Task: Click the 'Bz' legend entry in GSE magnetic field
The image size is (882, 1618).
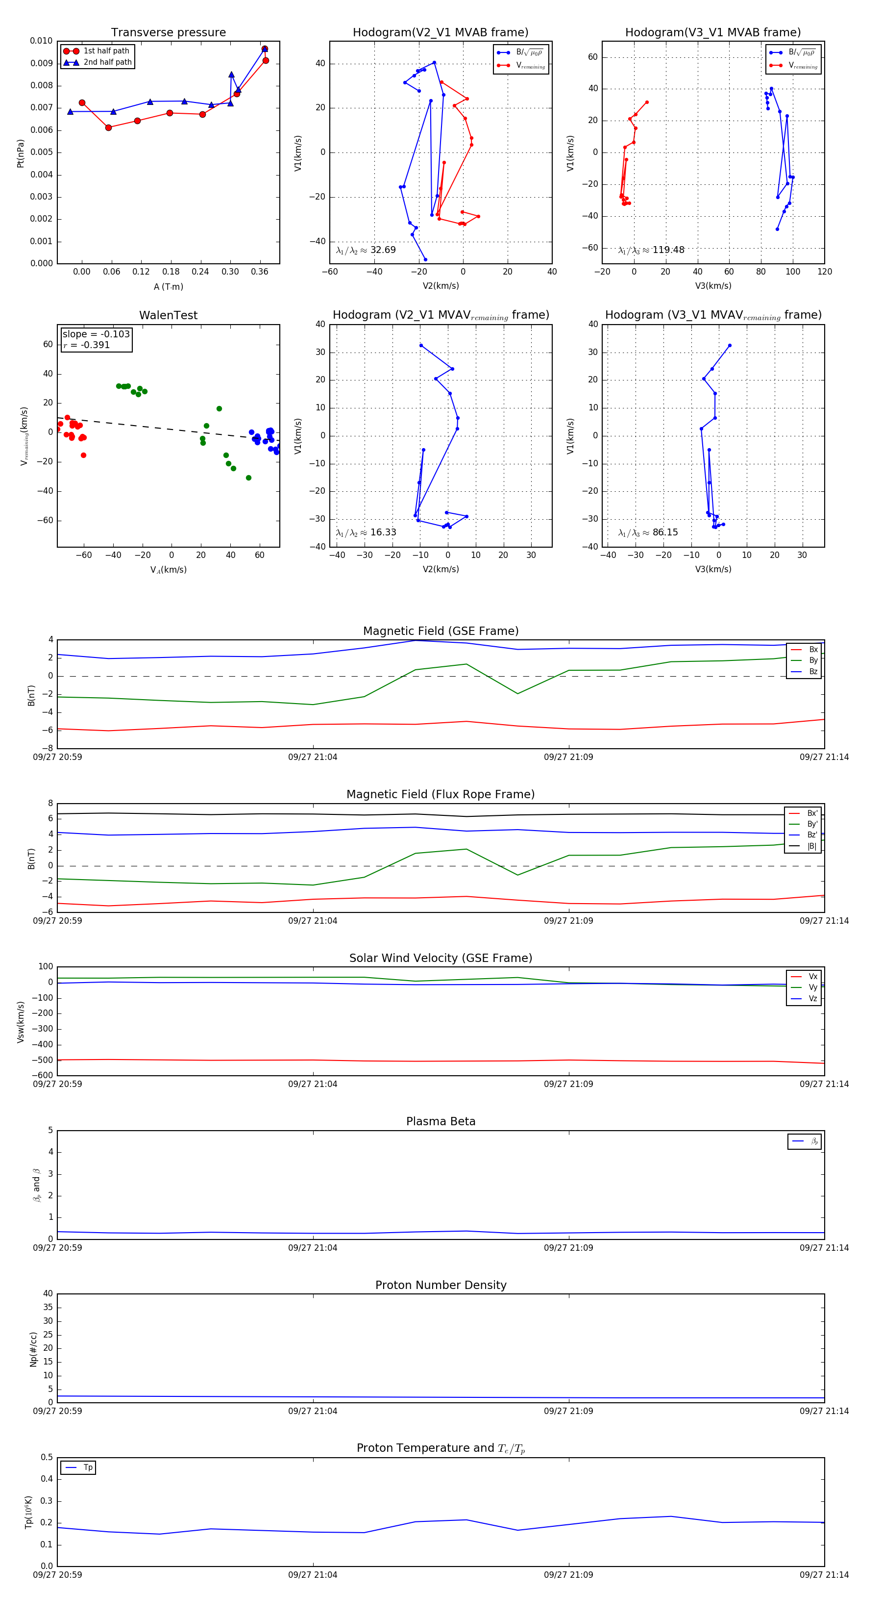Action: pyautogui.click(x=805, y=671)
